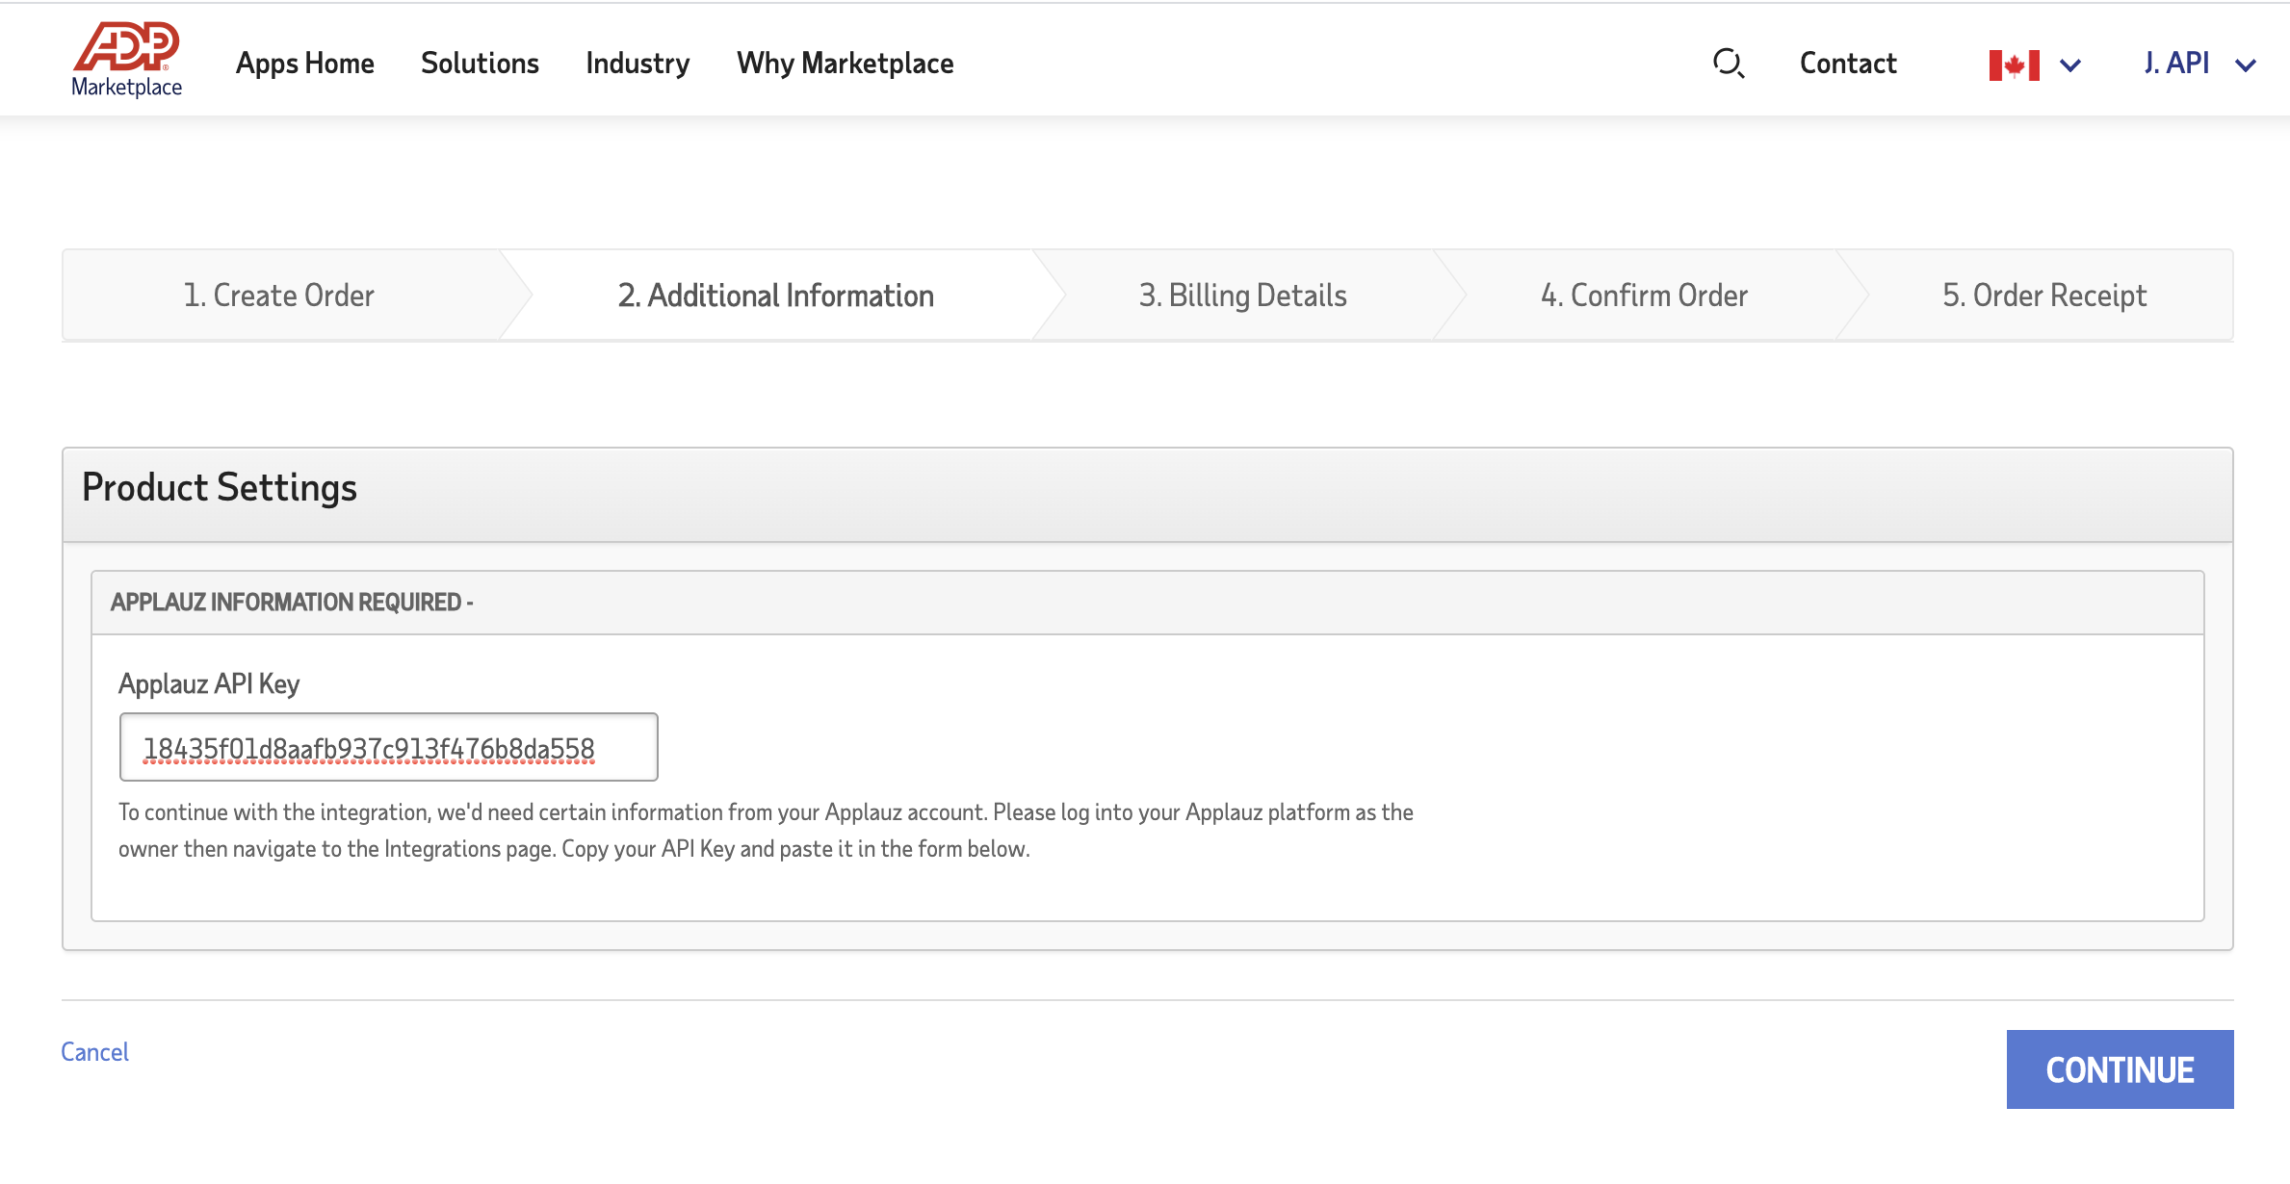Expand the chevron beside J. API
Image resolution: width=2290 pixels, height=1184 pixels.
(x=2245, y=65)
